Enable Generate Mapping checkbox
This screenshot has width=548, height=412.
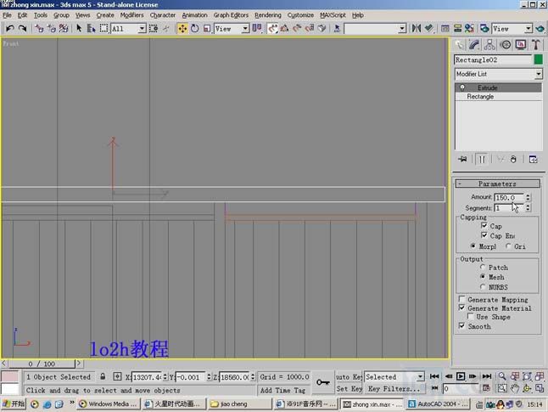(x=461, y=299)
